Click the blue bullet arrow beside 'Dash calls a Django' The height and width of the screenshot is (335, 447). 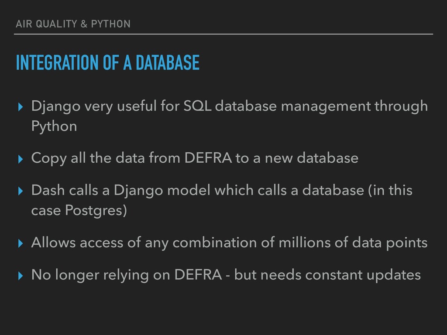(21, 191)
